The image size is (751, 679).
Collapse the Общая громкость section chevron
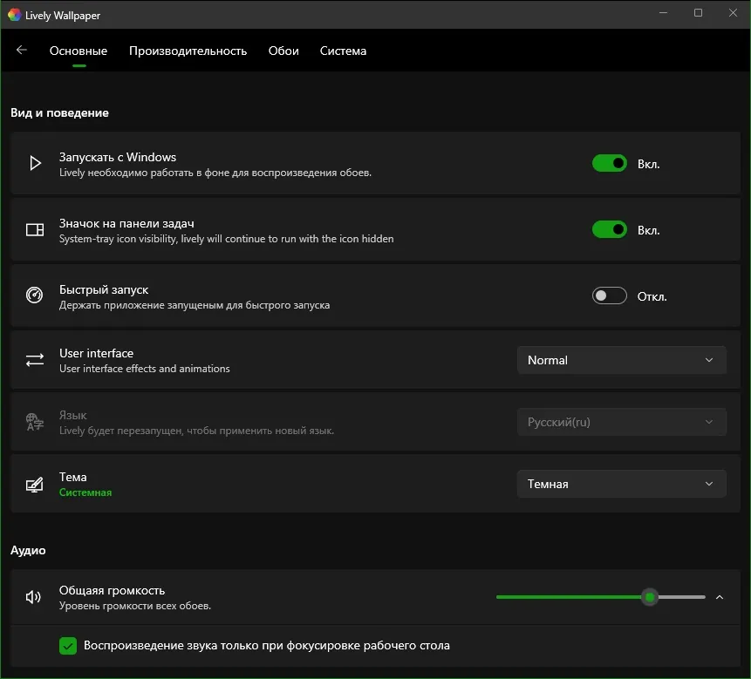click(720, 597)
